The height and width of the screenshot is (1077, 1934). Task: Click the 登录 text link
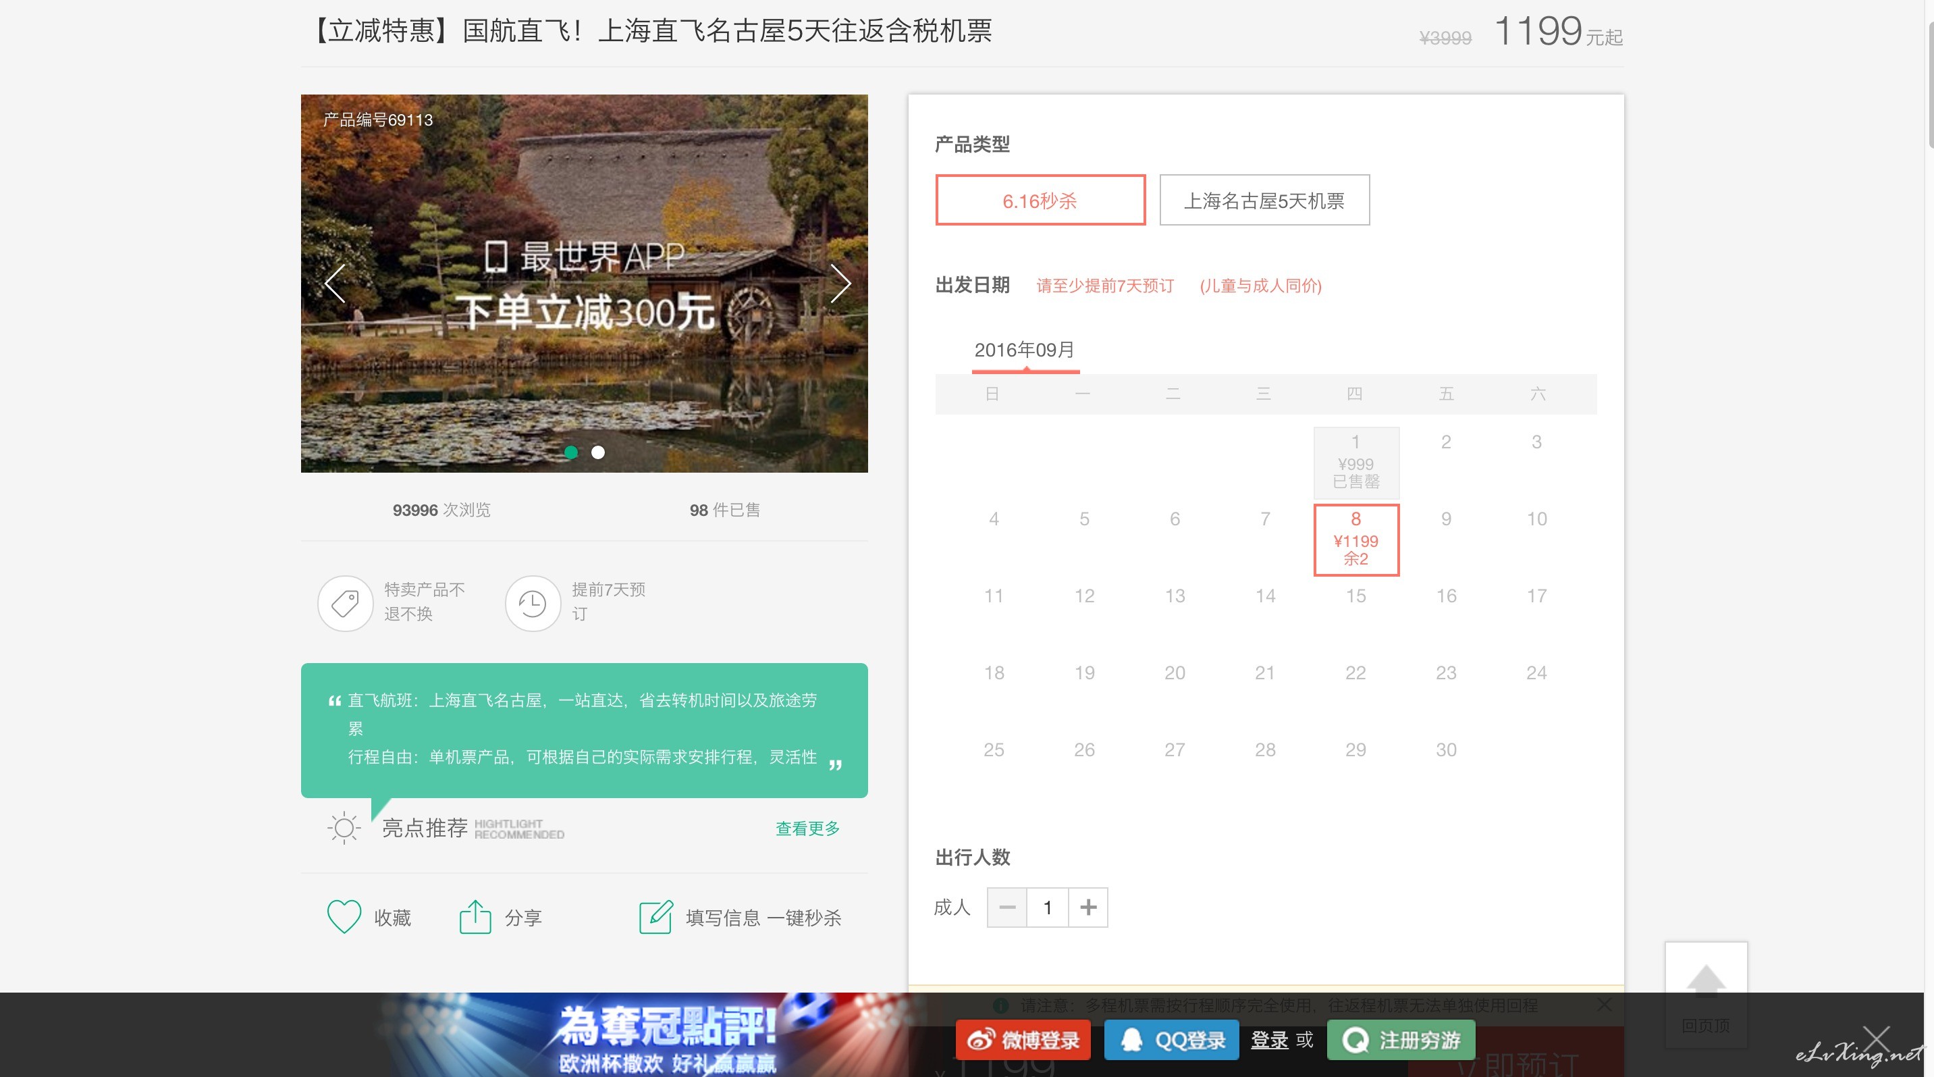(1270, 1039)
